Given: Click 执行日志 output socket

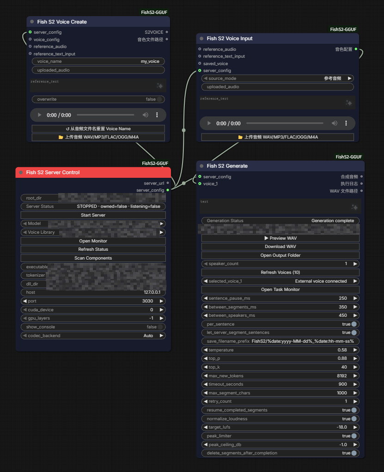Looking at the screenshot, I should click(x=361, y=184).
